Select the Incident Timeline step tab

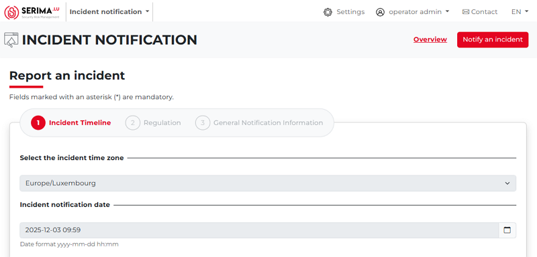71,123
